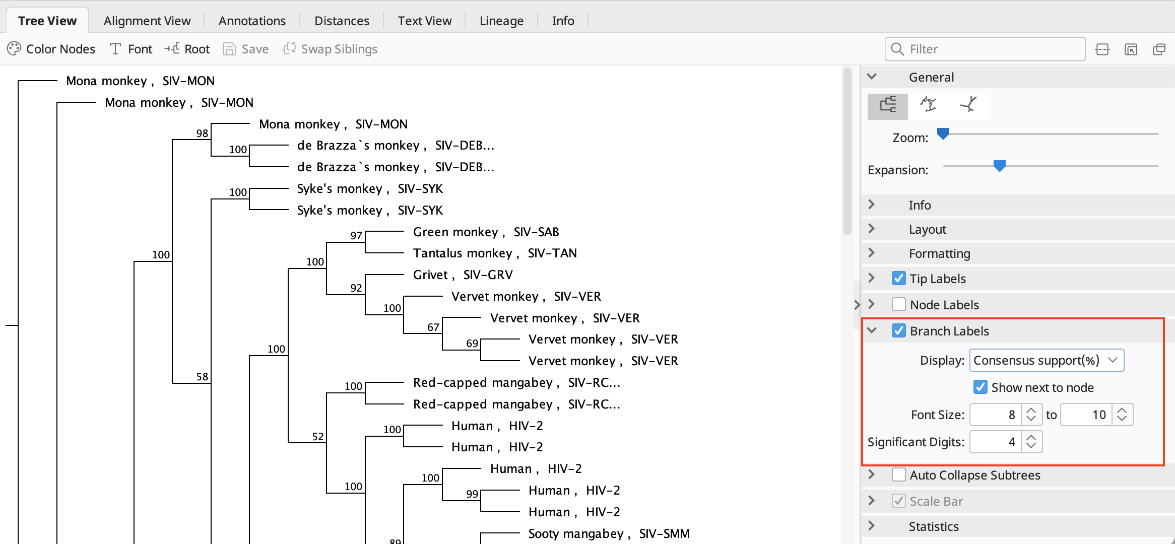Viewport: 1175px width, 544px height.
Task: Click the Expansion slider handle
Action: tap(999, 166)
